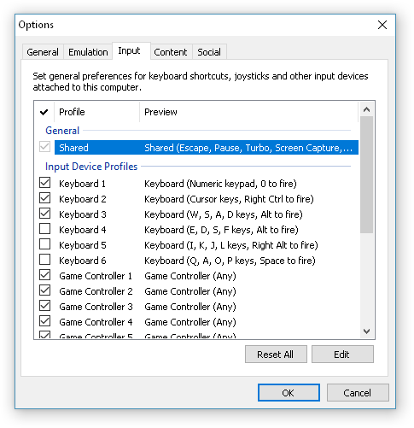Go to the Content tab
The width and height of the screenshot is (414, 428).
click(x=171, y=52)
